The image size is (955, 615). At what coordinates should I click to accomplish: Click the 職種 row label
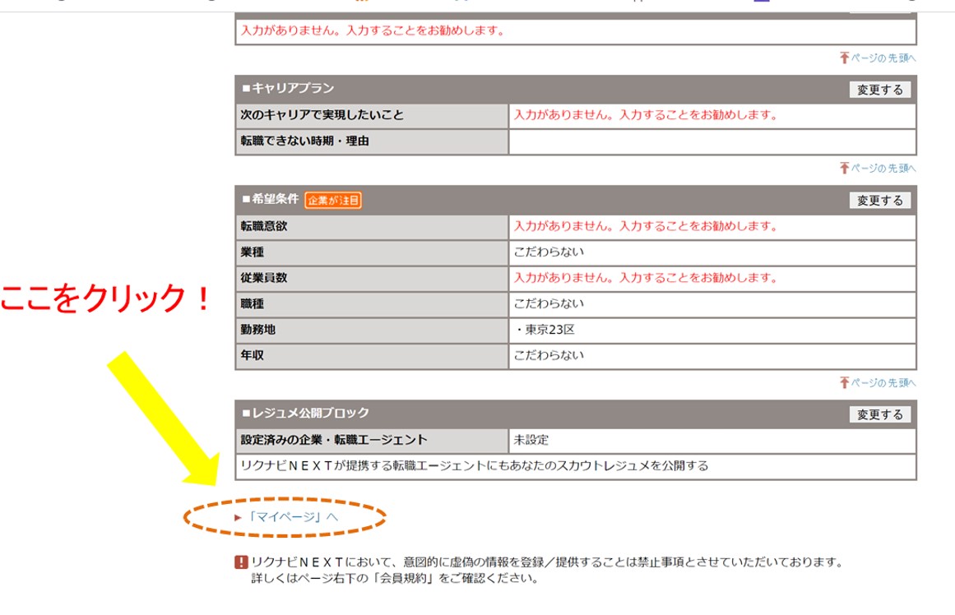pyautogui.click(x=372, y=304)
